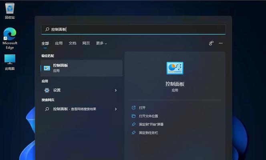Select the 此电脑 desktop icon

10,62
